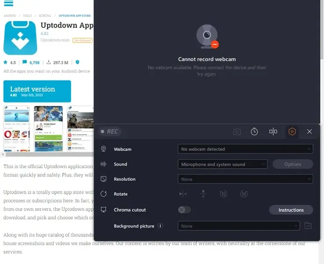Flip webcam vertically in Rotate row
This screenshot has height=264, width=324.
click(x=203, y=194)
